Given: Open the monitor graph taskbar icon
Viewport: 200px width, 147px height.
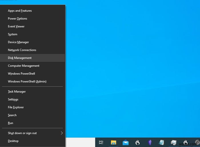Looking at the screenshot, I should click(174, 142).
